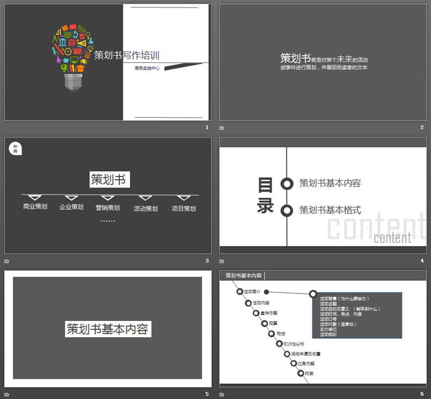Click the animation star icon under slide 2

[x=222, y=128]
